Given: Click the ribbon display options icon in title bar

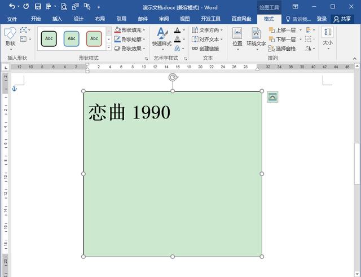Looking at the screenshot, I should pos(296,6).
